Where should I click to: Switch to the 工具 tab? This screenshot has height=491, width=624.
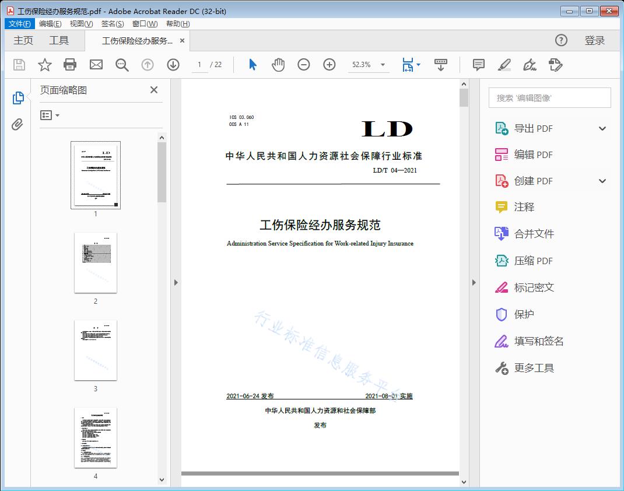click(59, 40)
